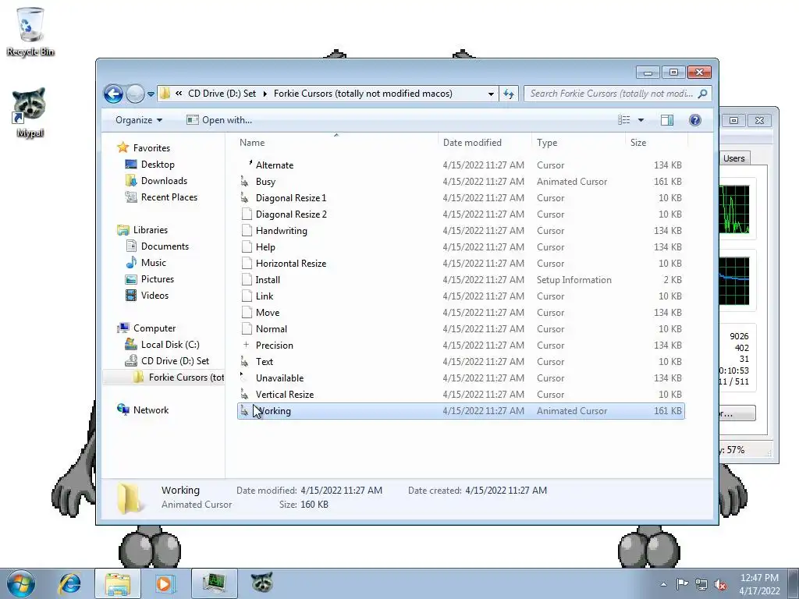Open the Recycle Bin desktop icon
The image size is (799, 599).
click(x=30, y=31)
